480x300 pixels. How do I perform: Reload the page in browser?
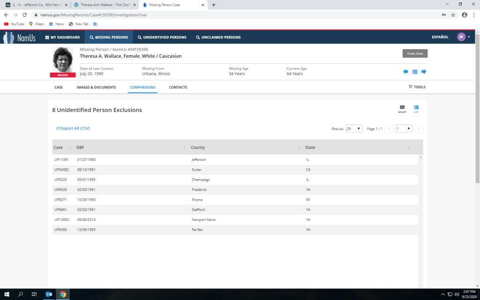point(24,15)
